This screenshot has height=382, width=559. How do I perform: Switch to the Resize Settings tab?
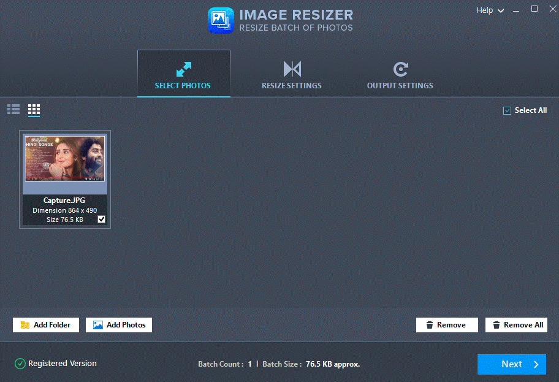[x=291, y=74]
